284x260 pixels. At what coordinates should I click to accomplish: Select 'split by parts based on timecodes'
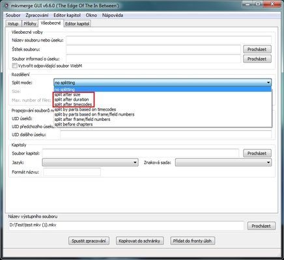tap(85, 109)
